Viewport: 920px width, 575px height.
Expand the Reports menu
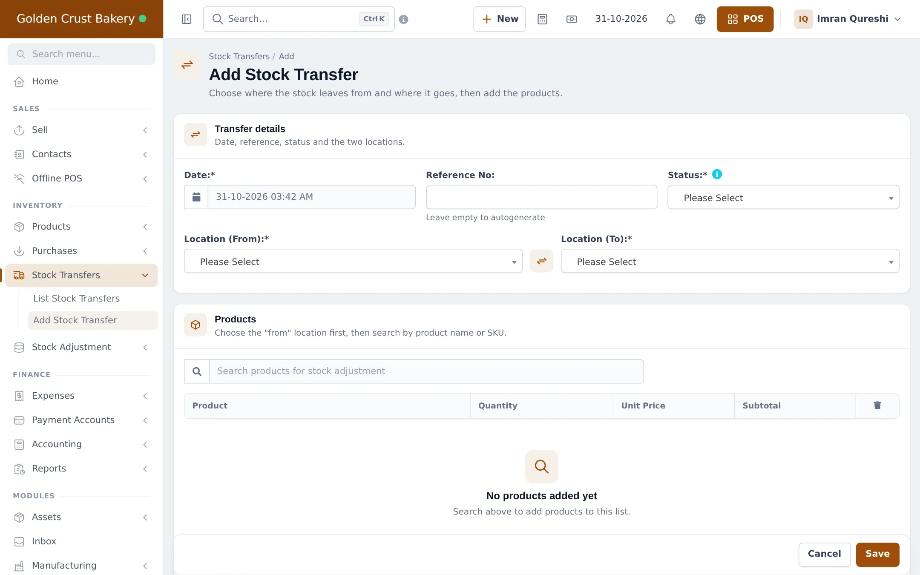tap(81, 469)
